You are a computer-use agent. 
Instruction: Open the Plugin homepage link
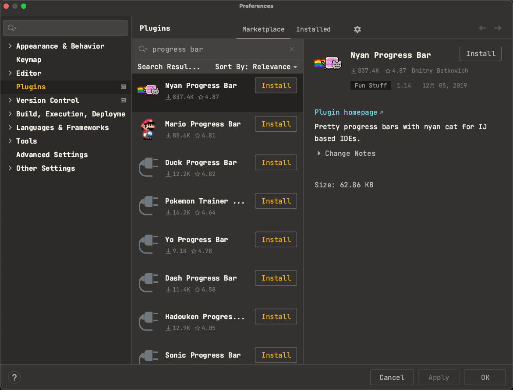point(349,112)
